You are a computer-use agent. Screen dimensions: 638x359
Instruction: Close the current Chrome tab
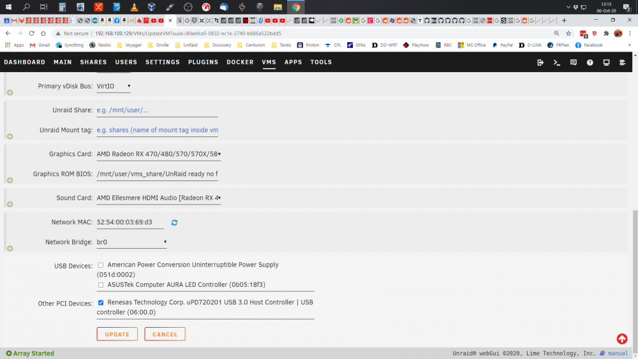point(170,20)
